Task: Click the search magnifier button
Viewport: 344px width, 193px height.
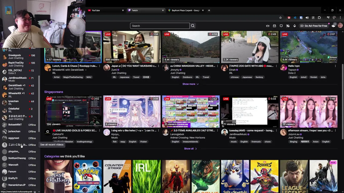Action: click(193, 26)
